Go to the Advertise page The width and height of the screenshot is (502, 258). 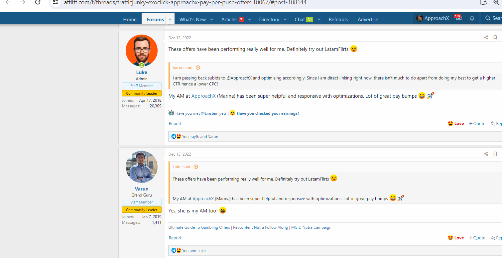pos(368,19)
